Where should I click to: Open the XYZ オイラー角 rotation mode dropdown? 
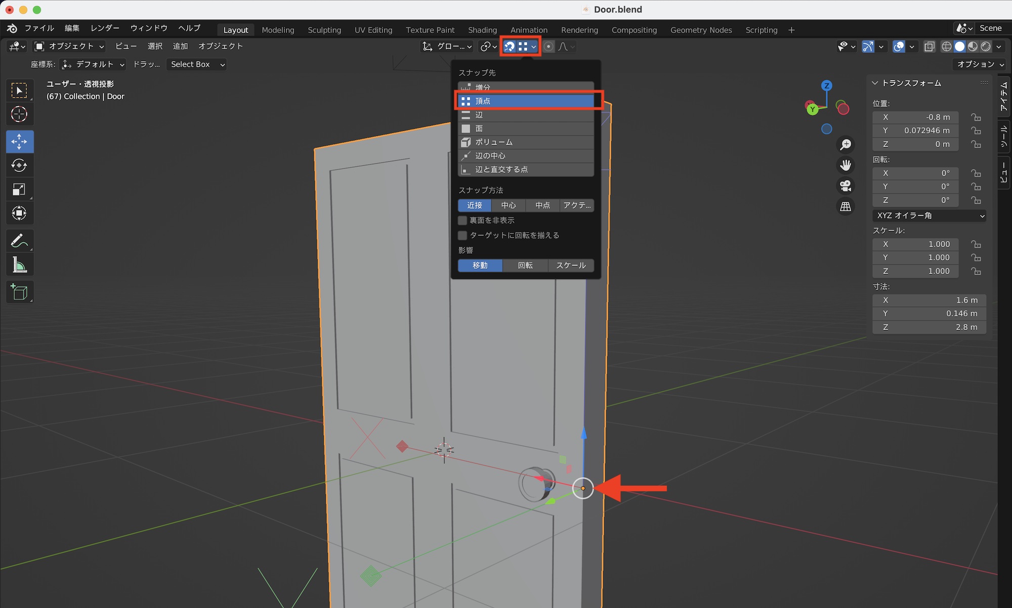pyautogui.click(x=929, y=216)
